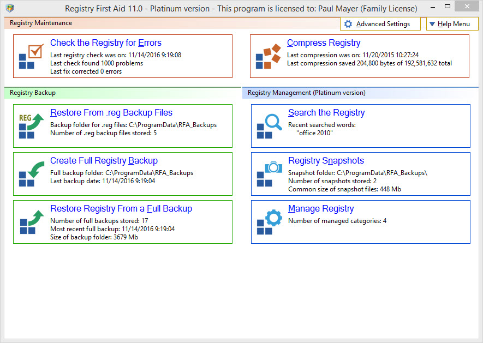Select Restore From .reg Backup Files

click(111, 113)
